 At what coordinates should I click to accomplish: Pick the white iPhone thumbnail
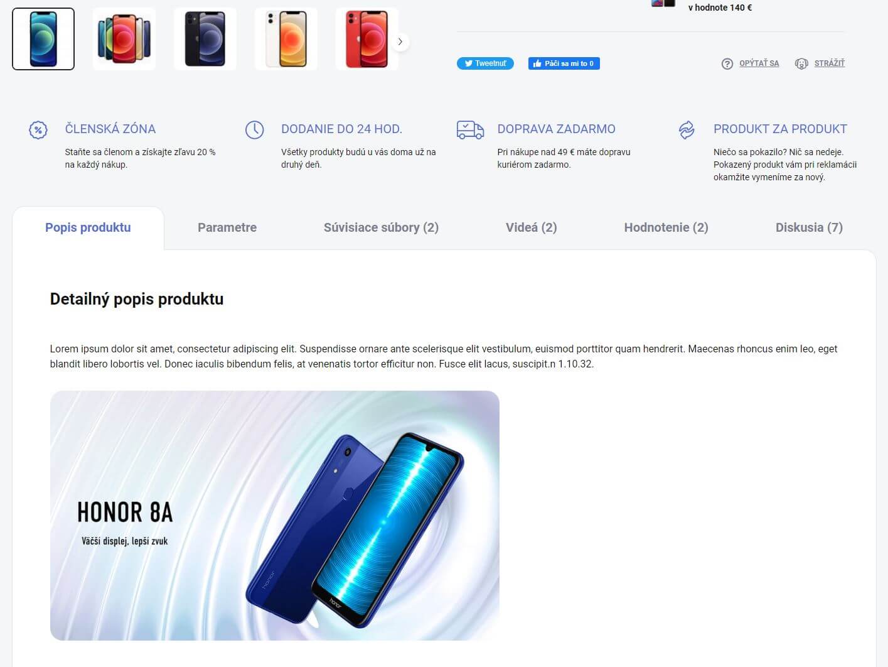[286, 39]
